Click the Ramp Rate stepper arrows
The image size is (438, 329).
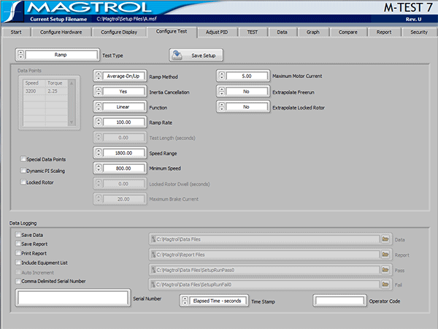99,122
